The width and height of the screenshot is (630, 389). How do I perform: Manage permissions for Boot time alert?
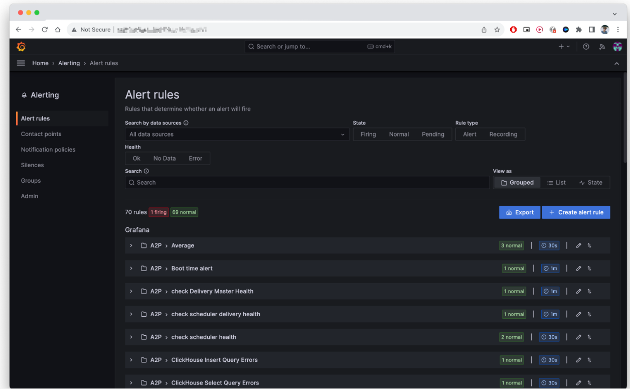pyautogui.click(x=589, y=269)
